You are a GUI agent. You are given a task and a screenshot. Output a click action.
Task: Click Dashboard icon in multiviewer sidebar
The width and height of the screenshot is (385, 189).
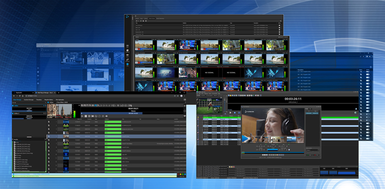127,51
